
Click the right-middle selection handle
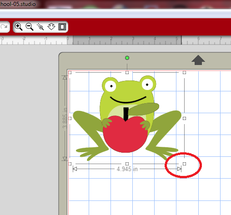tap(184, 118)
